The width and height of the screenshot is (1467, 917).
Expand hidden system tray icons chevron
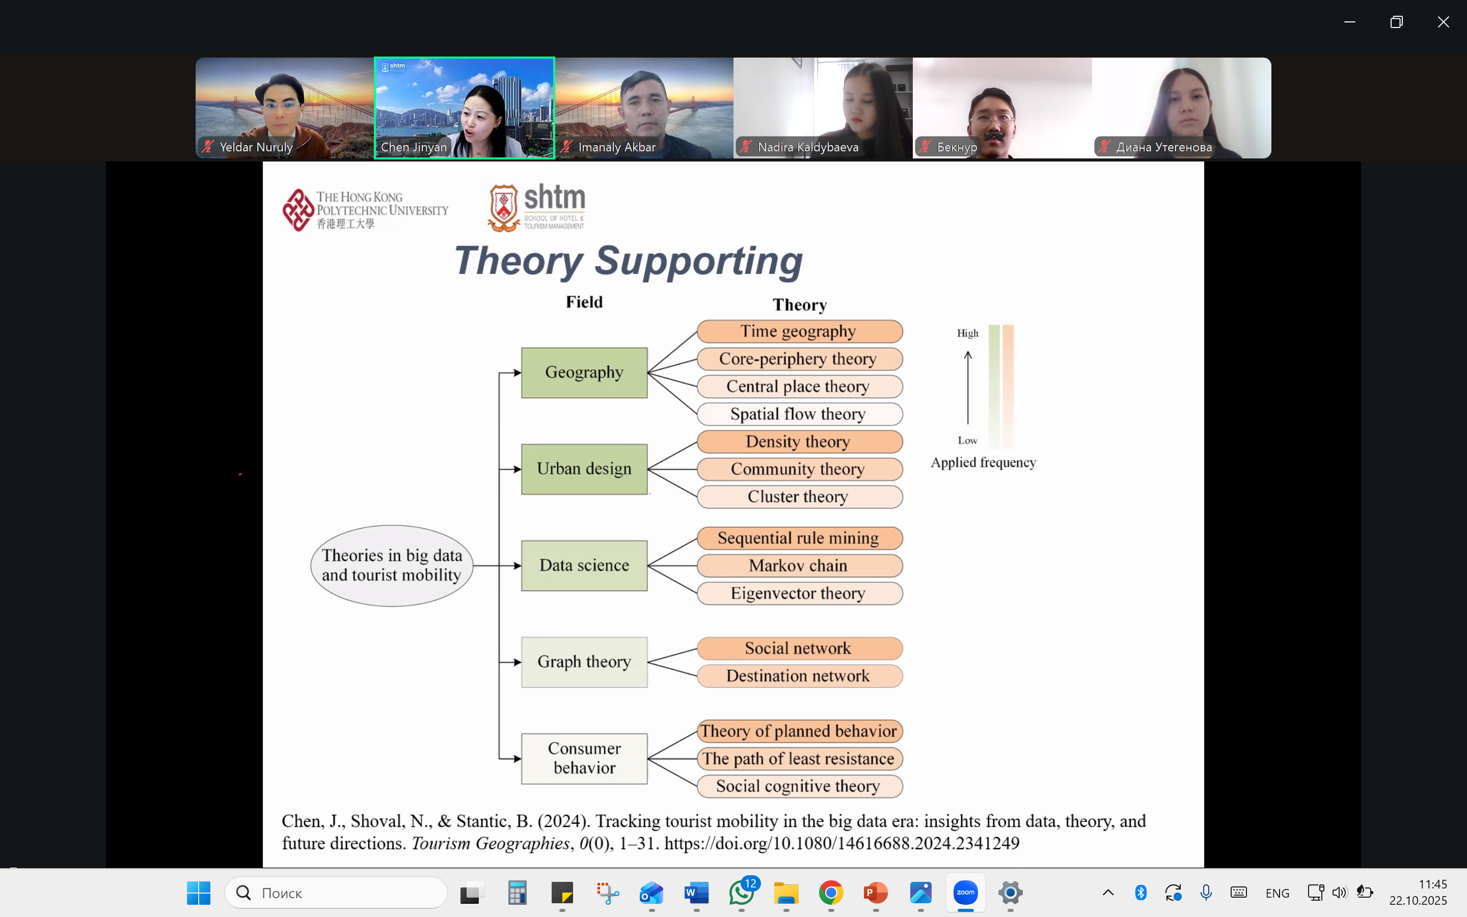coord(1107,892)
